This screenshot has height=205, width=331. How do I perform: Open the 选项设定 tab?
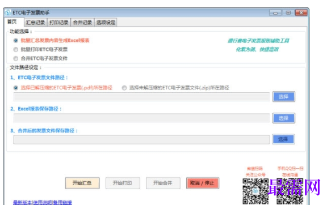click(106, 22)
